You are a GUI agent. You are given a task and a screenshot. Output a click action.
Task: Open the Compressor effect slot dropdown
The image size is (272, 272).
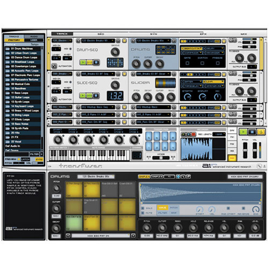(x=191, y=53)
